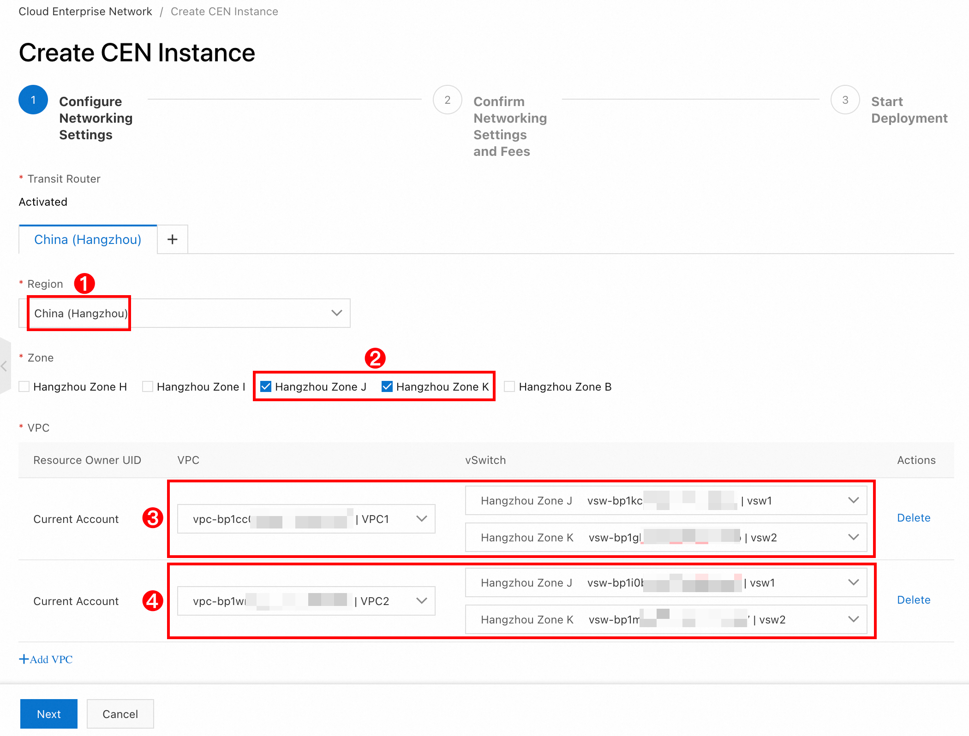
Task: Click Current Account in the VPC1 row
Action: tap(76, 519)
